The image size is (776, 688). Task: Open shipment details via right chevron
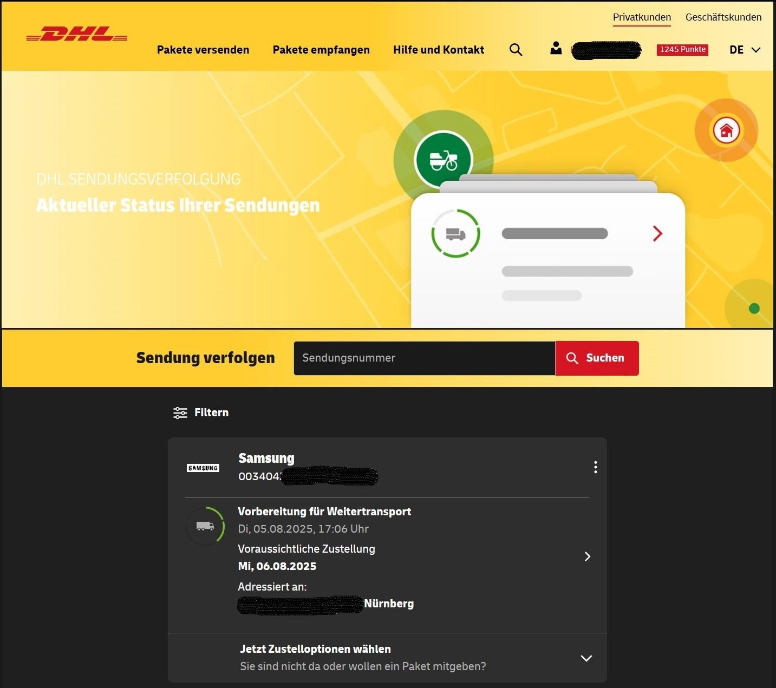click(588, 556)
